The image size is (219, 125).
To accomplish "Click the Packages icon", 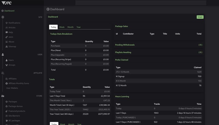I will pos(7,101).
